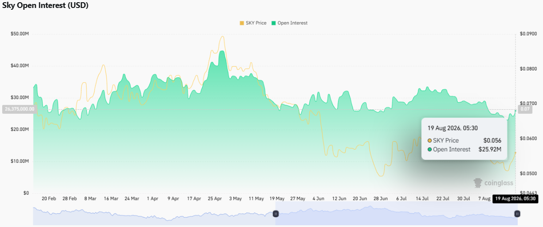Image resolution: width=543 pixels, height=227 pixels.
Task: Click the 6 Jul date label
Action: pyautogui.click(x=401, y=199)
